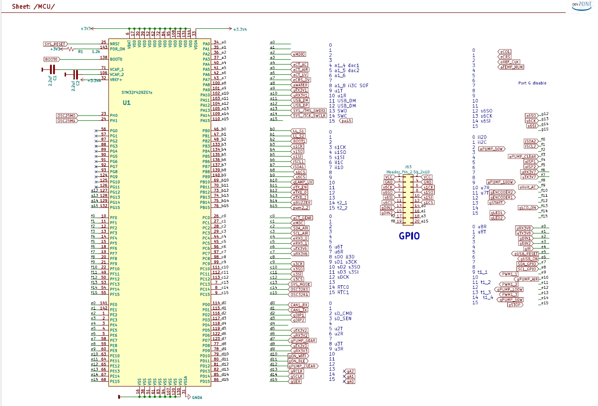Click the aPUMP_100W net label
Viewport: 598px width, 406px height.
(x=501, y=182)
